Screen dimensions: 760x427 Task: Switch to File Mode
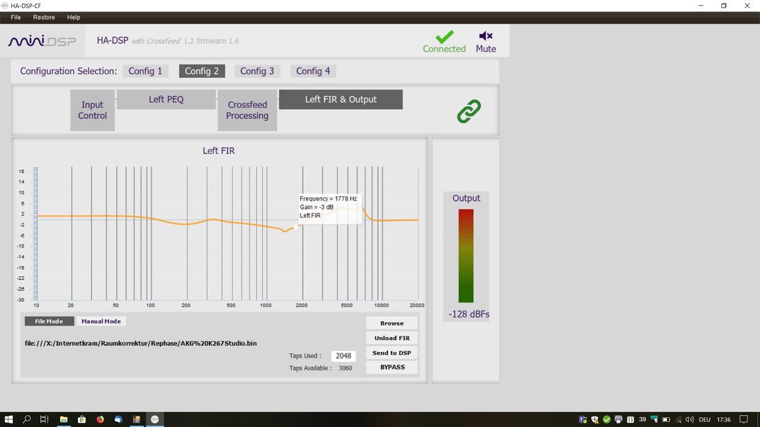click(49, 321)
